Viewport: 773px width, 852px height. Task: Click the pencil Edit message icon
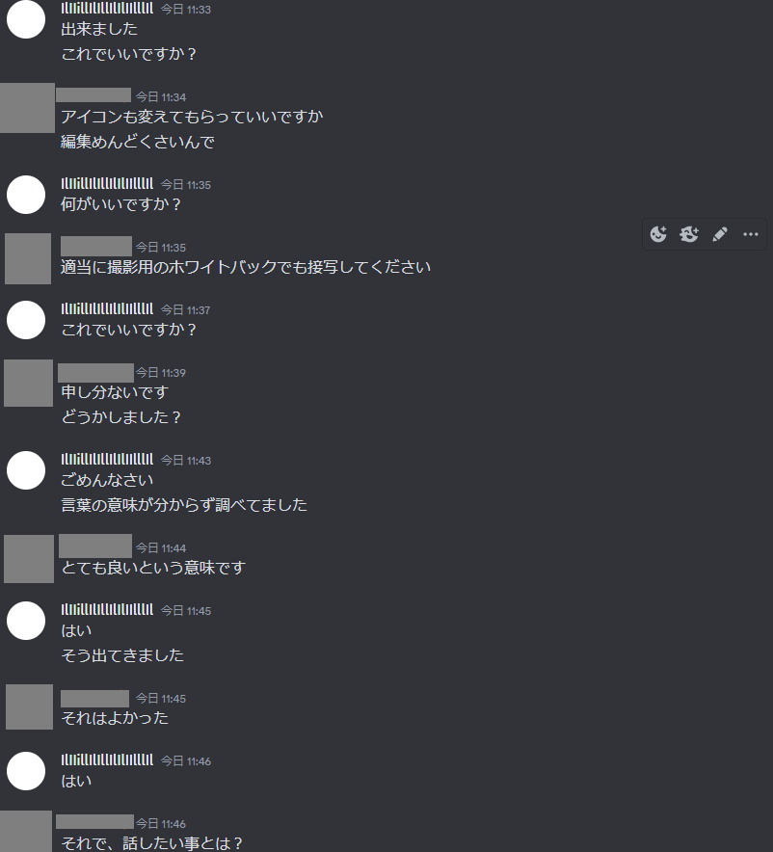pyautogui.click(x=720, y=234)
